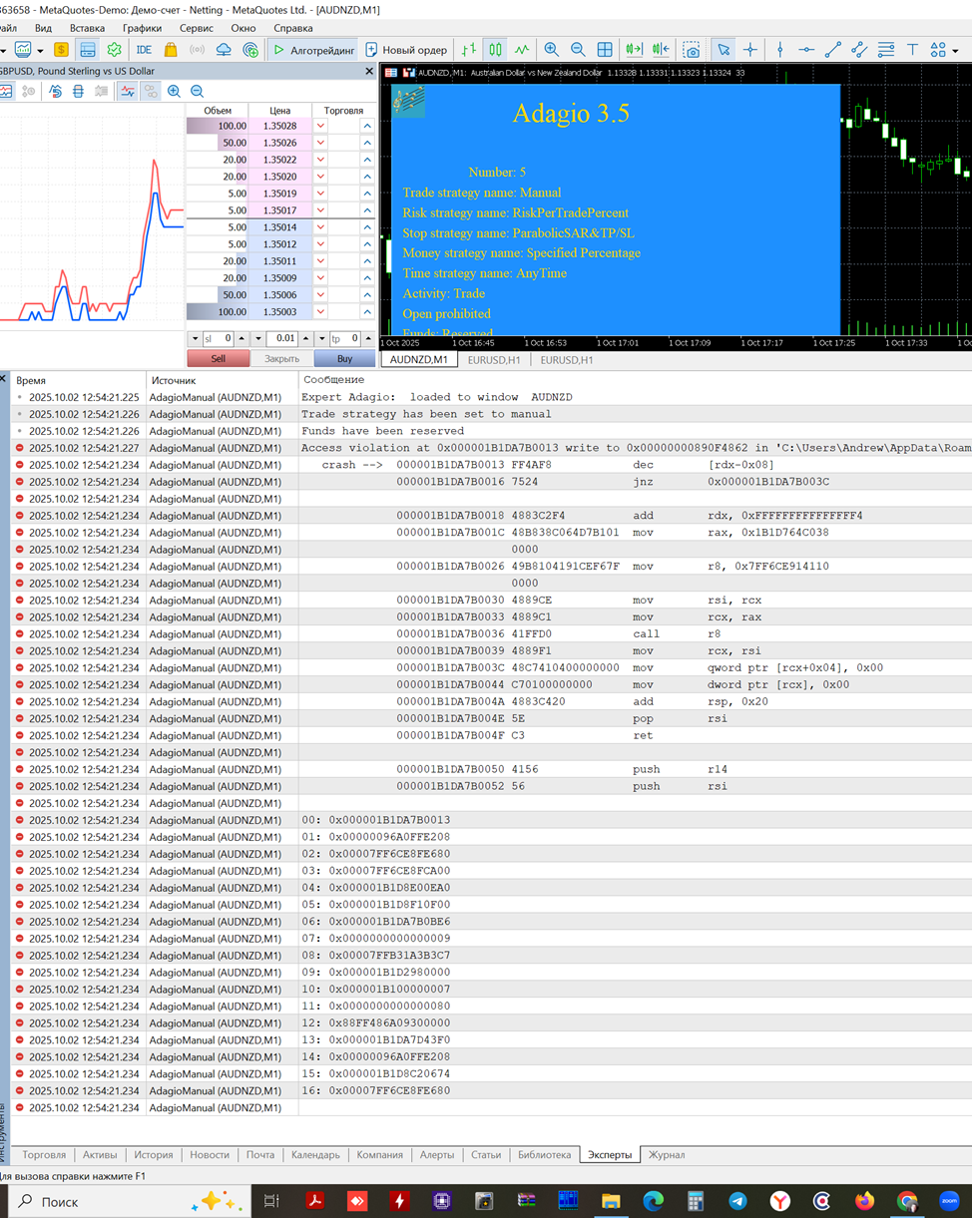Click sell arrow at price 1.35028
Screen dimensions: 972x1218
(320, 126)
